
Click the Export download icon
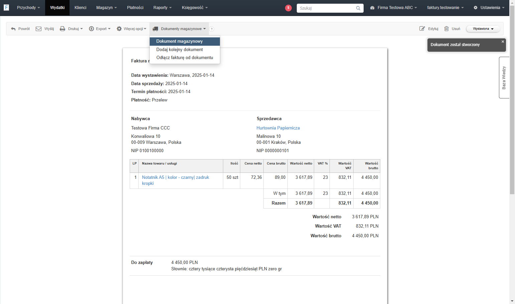point(91,29)
